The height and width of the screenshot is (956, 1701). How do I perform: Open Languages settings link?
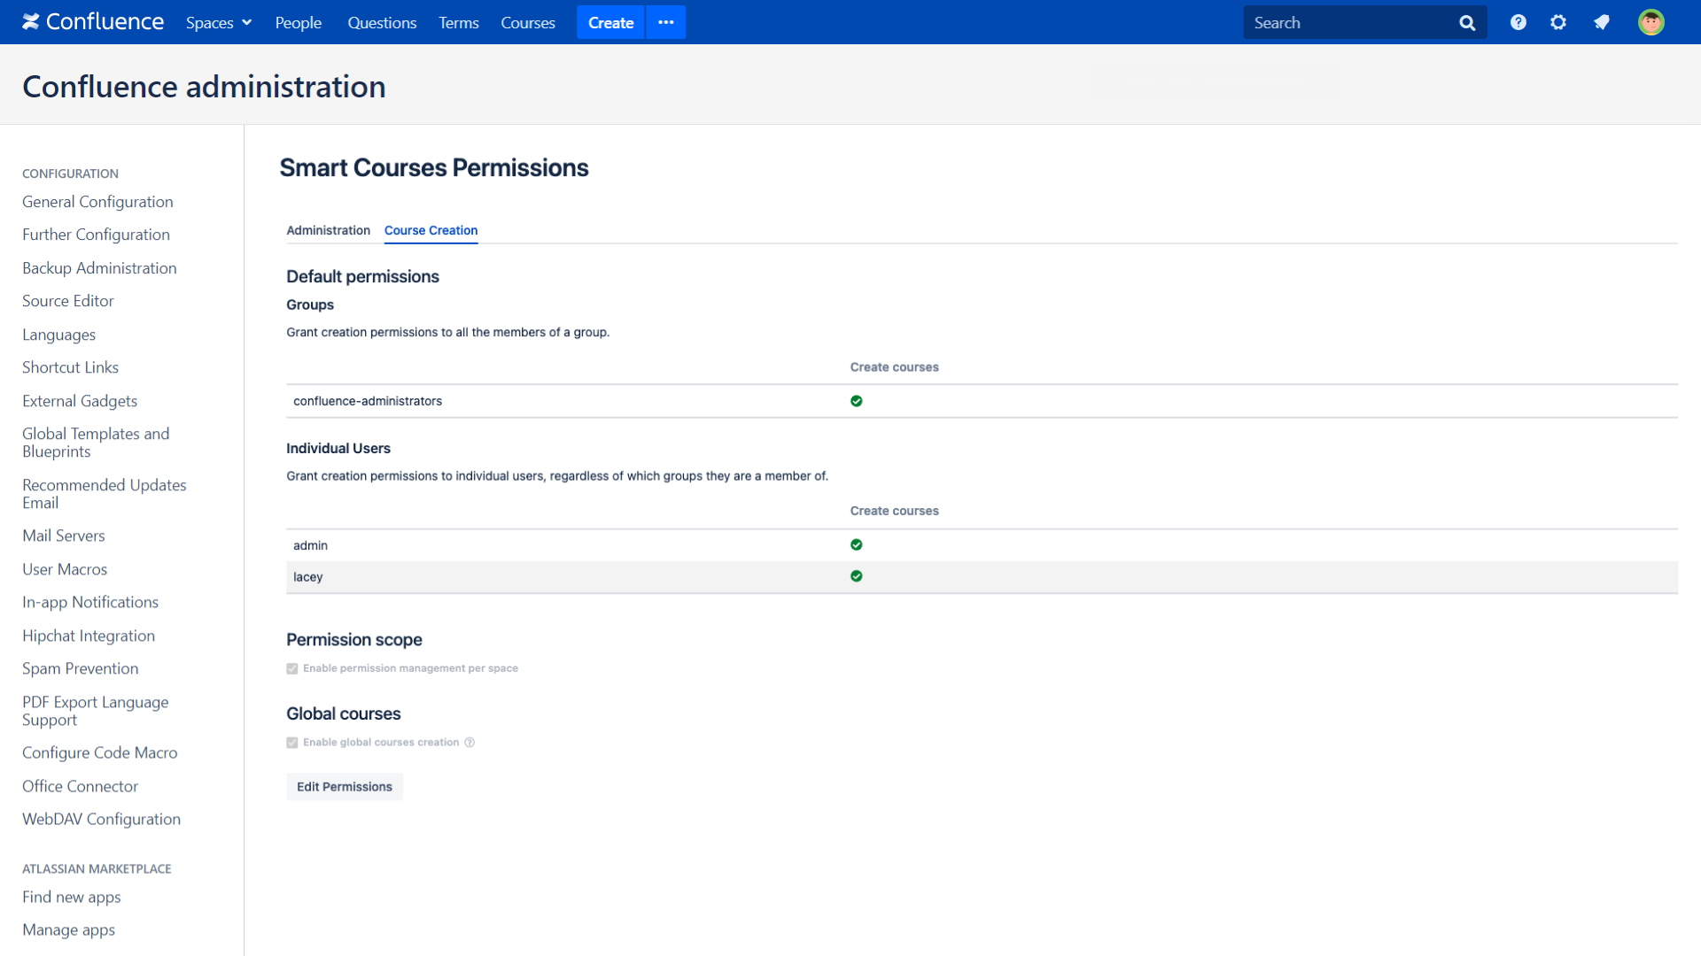58,335
